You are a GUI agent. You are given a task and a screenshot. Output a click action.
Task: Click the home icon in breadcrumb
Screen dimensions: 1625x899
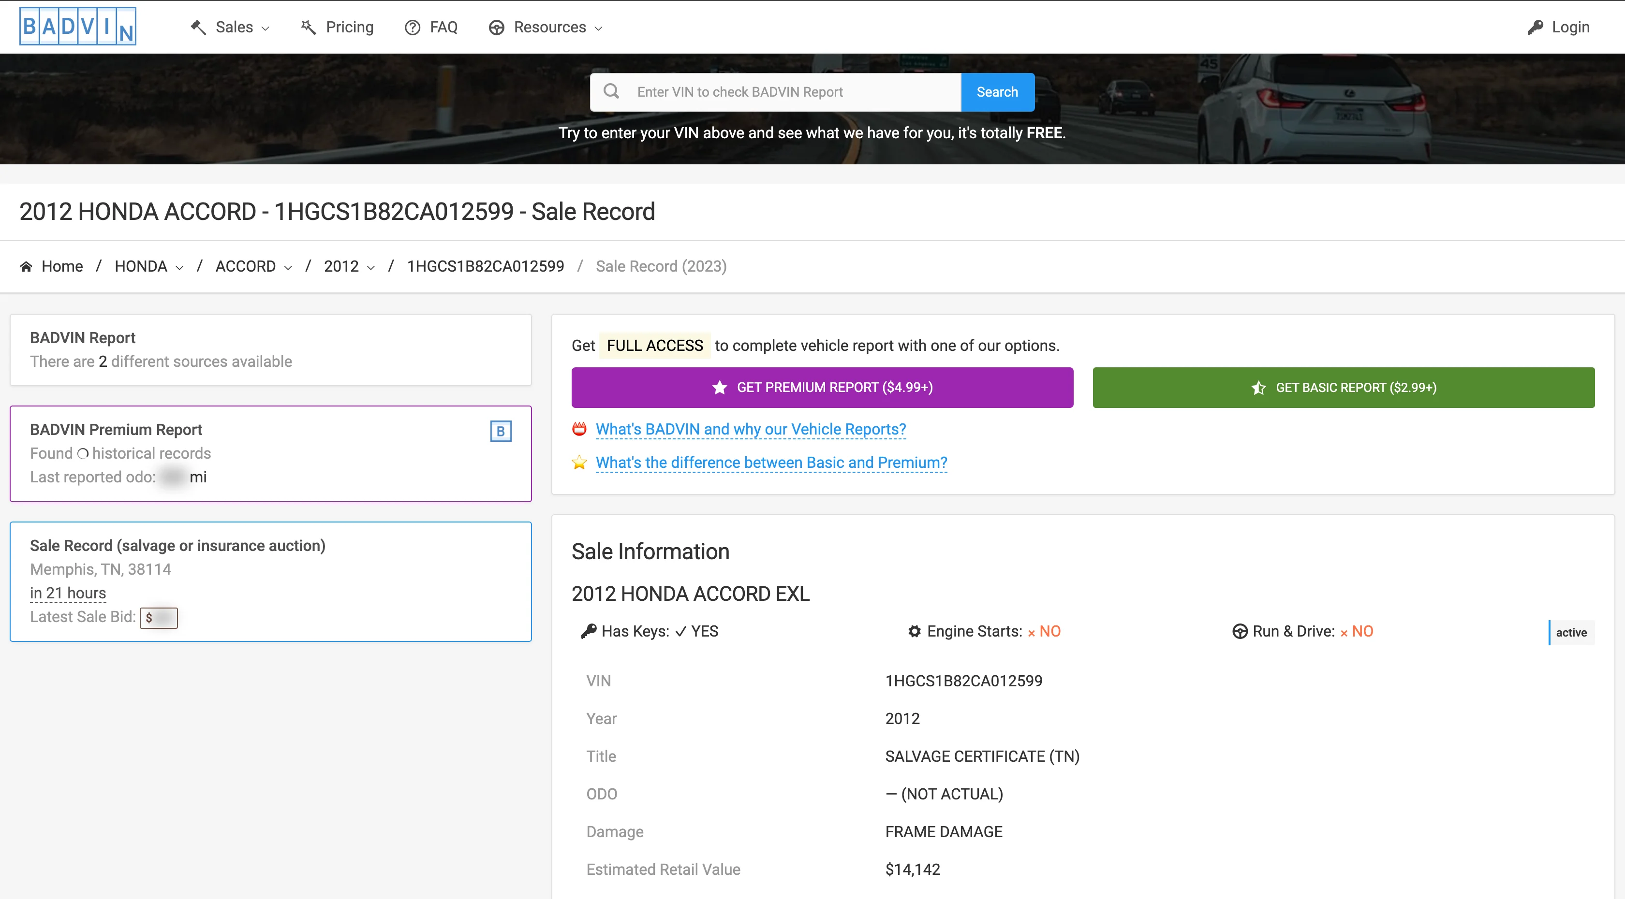tap(26, 267)
